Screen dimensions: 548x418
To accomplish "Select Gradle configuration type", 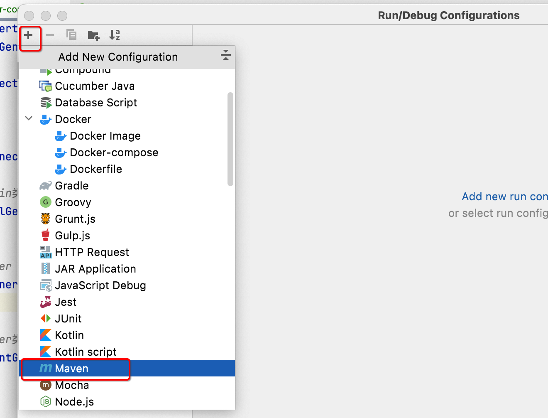I will 127,186.
